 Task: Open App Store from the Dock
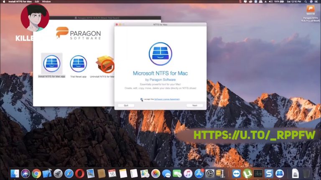click(x=199, y=174)
